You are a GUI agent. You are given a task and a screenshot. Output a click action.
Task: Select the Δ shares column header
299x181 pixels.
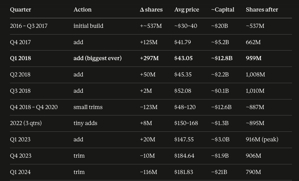(x=151, y=10)
